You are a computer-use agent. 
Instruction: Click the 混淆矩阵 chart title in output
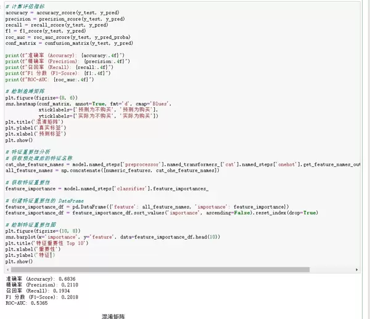(x=113, y=315)
